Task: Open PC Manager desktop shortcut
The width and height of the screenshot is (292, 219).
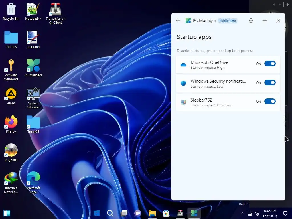Action: pyautogui.click(x=33, y=68)
